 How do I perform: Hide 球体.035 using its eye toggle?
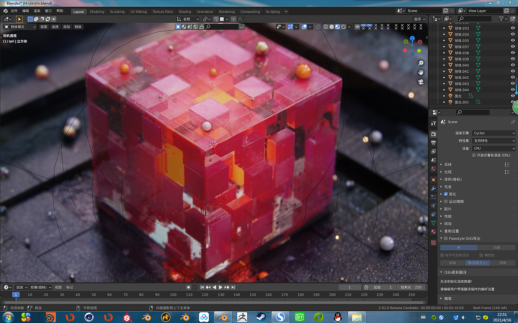513,40
